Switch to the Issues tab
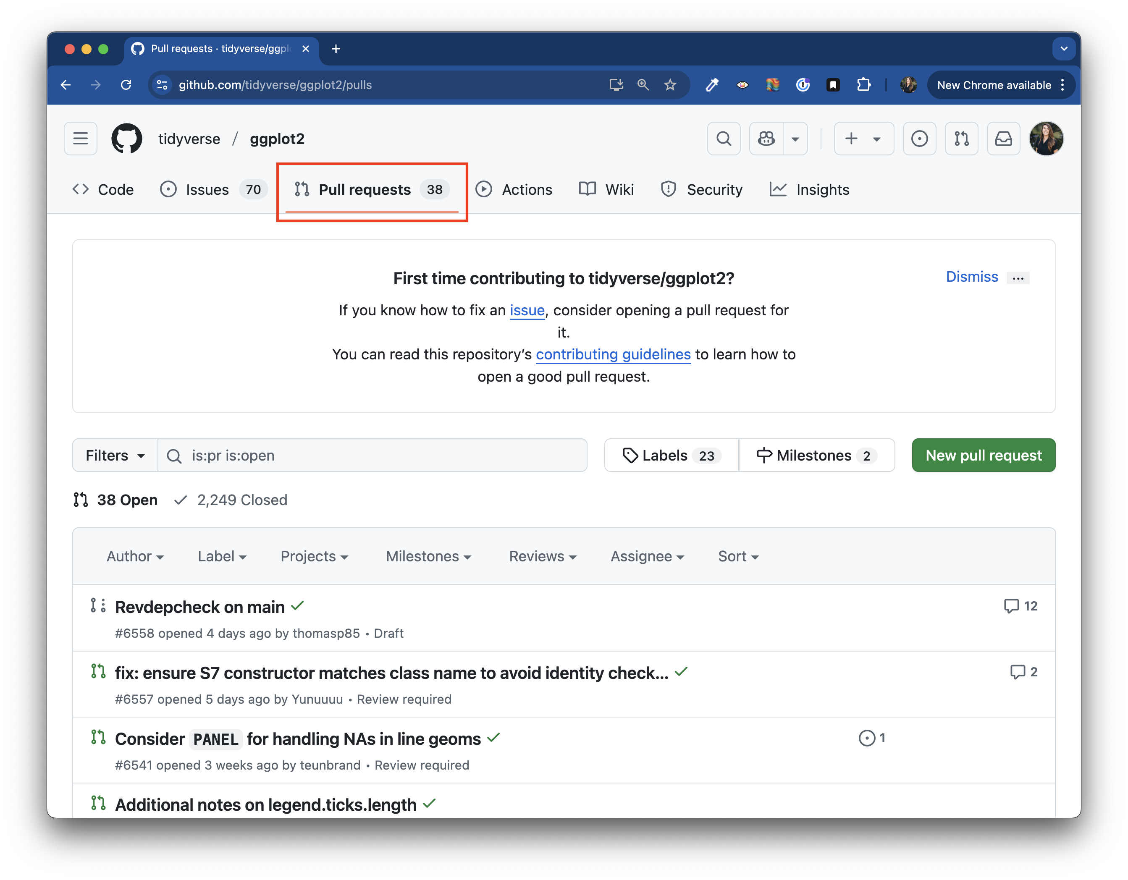 point(207,189)
